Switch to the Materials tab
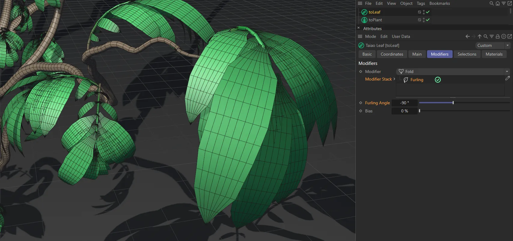513x241 pixels. (x=494, y=54)
